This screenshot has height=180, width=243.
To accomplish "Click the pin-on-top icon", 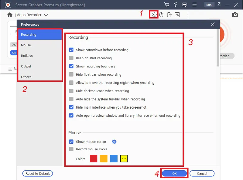I will (219, 5).
